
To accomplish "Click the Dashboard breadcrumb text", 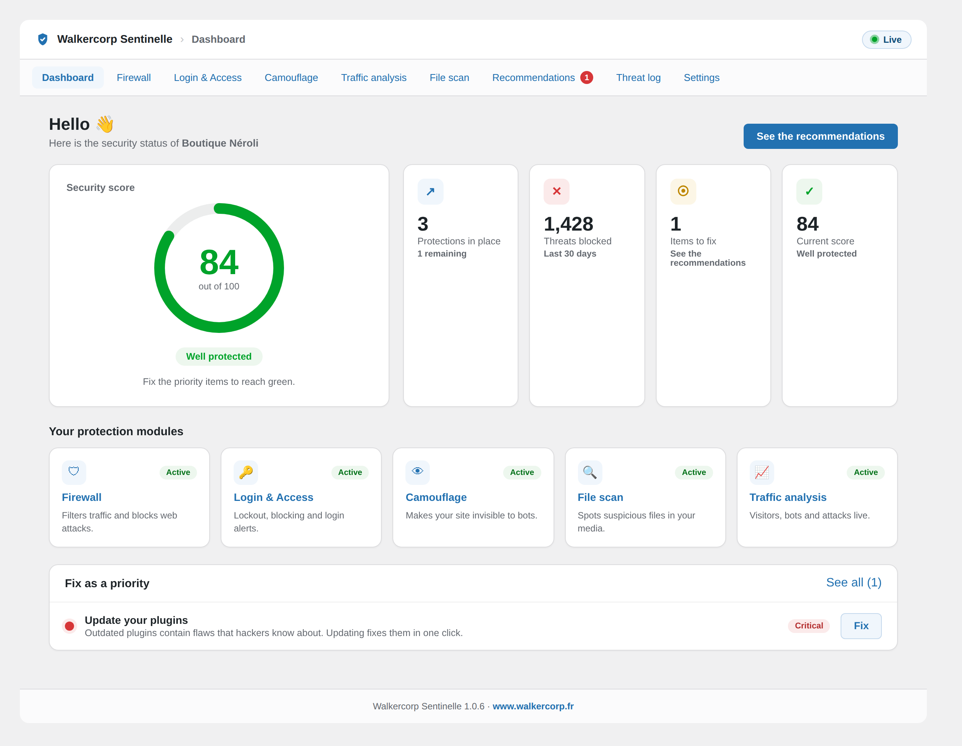I will pyautogui.click(x=218, y=39).
